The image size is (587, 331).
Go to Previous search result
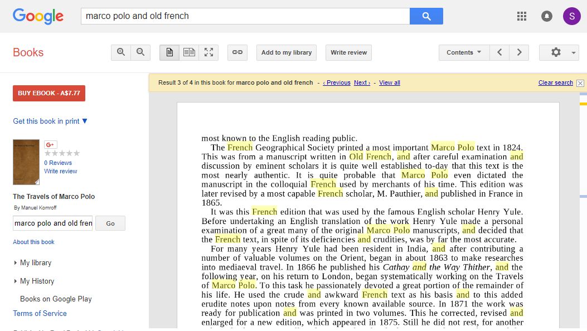[337, 82]
